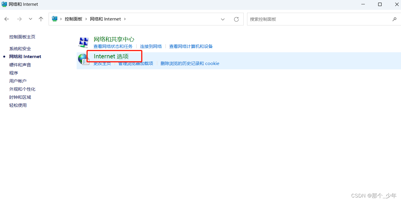Click 查看网络状态和任务 link

tap(113, 46)
